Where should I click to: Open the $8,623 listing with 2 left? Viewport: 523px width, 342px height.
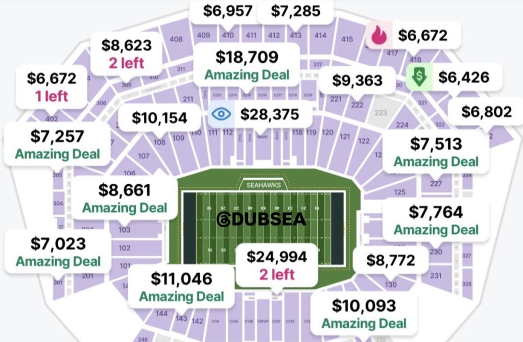[x=127, y=53]
